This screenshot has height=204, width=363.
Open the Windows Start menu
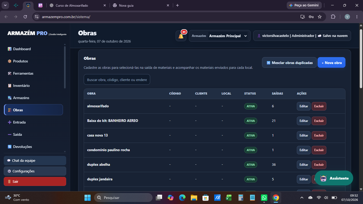coord(87,198)
